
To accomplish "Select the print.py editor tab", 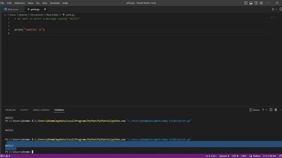I will [35, 9].
